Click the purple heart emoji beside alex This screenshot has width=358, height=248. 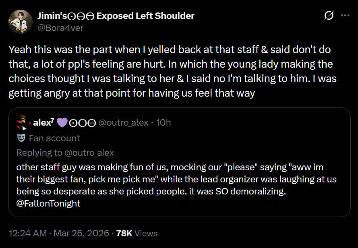tap(62, 122)
